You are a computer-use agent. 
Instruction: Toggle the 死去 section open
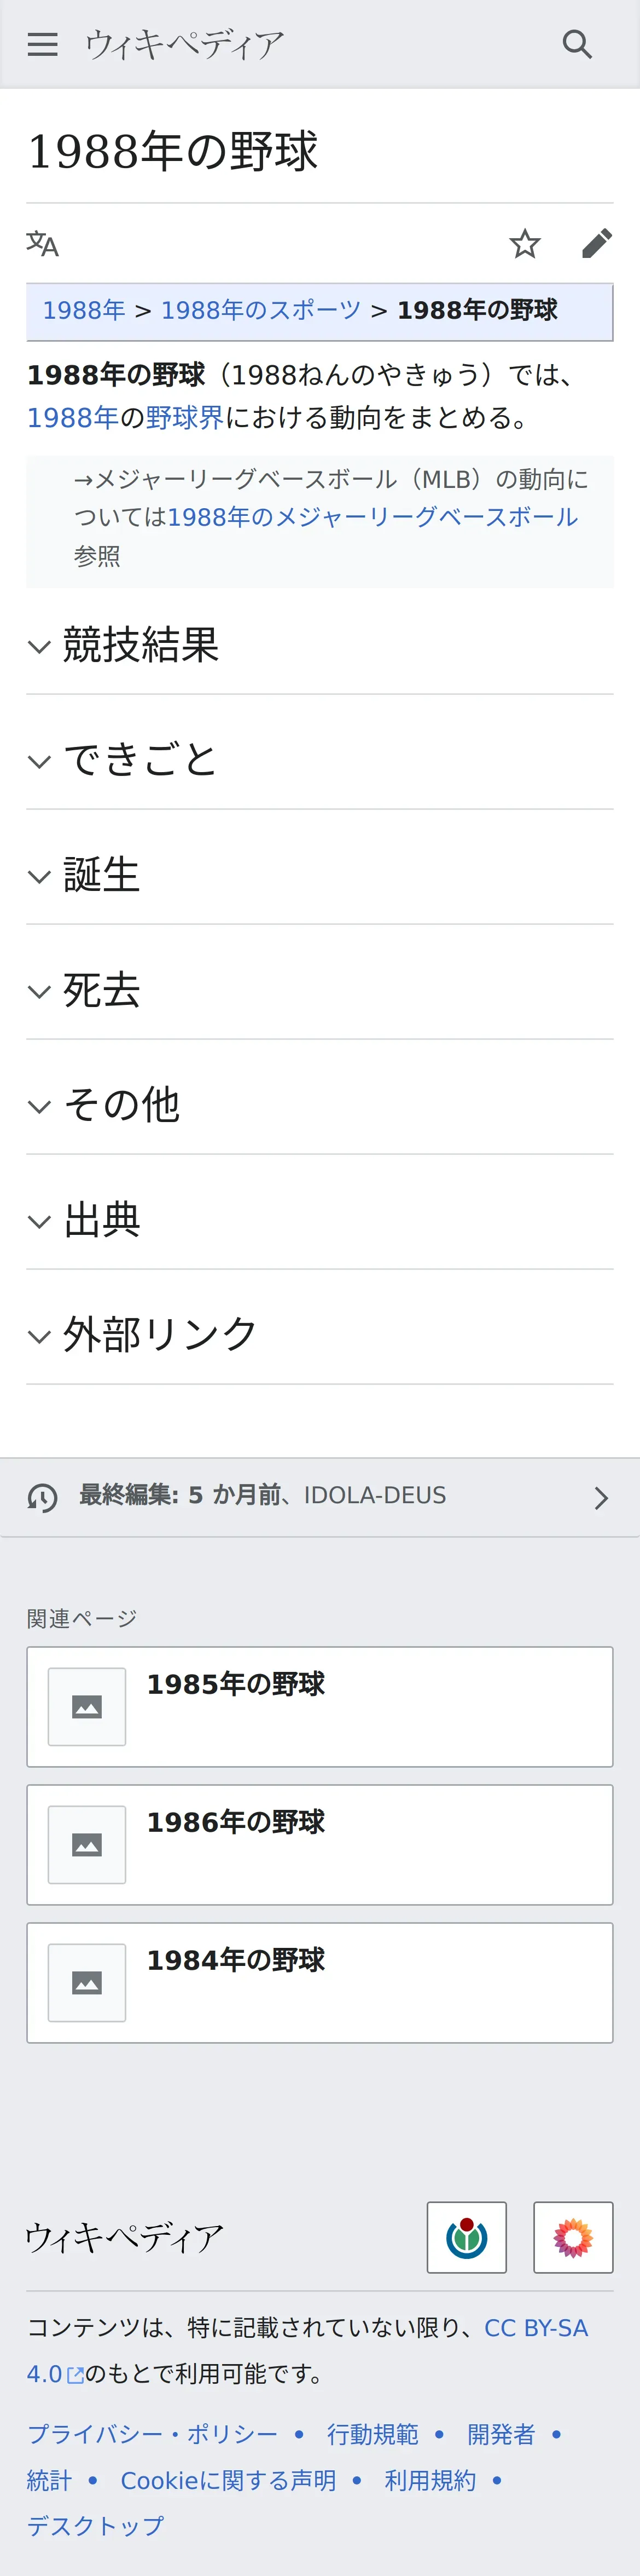tap(101, 990)
